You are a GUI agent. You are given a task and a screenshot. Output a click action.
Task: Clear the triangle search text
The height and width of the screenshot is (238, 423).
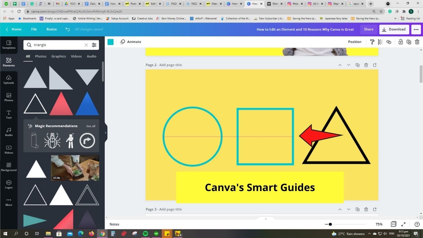click(86, 45)
